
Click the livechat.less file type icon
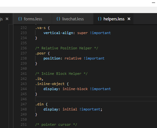58,19
